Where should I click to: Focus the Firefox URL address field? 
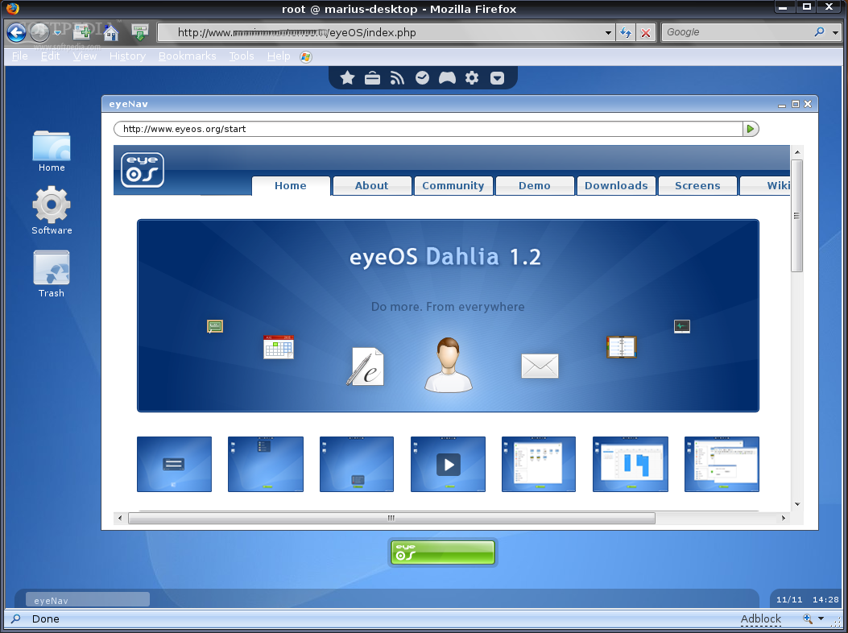point(384,32)
